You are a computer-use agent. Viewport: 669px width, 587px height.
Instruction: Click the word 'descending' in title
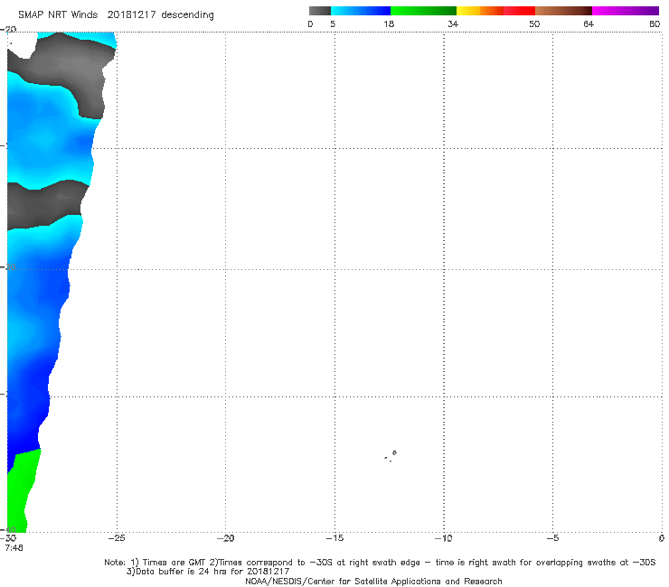(188, 15)
